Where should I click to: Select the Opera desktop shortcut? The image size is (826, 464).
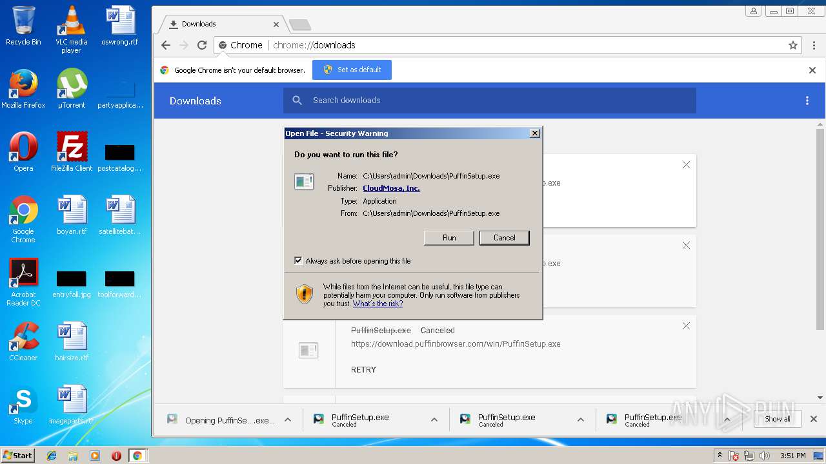tap(23, 152)
